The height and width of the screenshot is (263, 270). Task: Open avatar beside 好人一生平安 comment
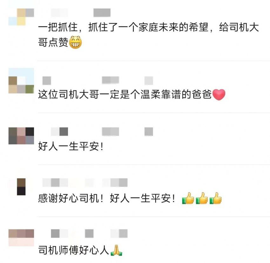pyautogui.click(x=21, y=136)
